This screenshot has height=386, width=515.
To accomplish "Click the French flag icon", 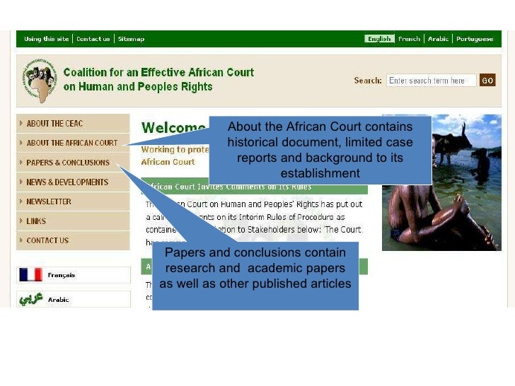I will point(31,275).
